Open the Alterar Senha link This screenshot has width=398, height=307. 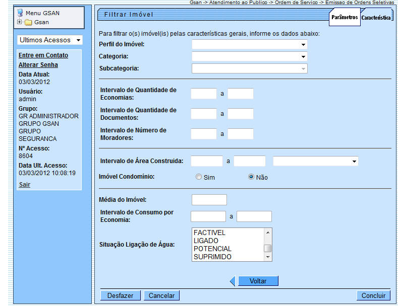tap(38, 65)
